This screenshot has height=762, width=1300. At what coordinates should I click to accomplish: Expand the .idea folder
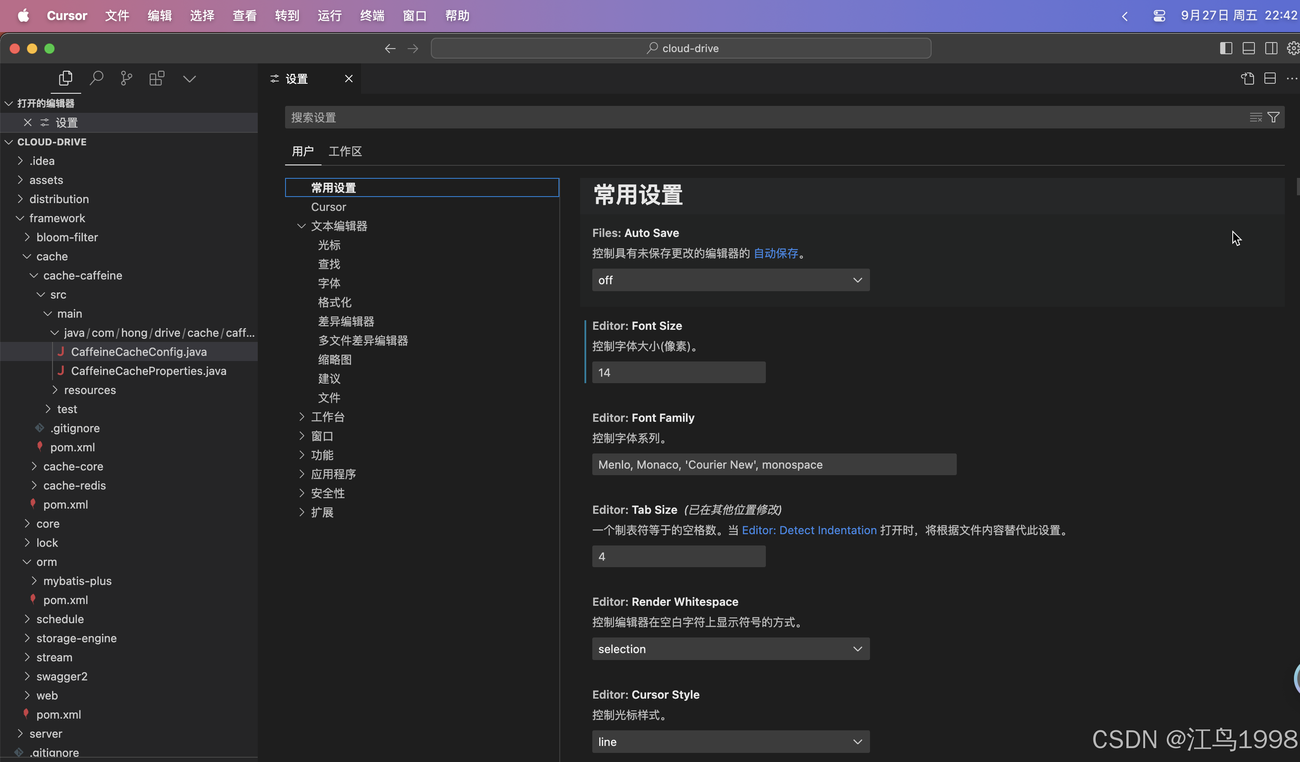tap(20, 161)
